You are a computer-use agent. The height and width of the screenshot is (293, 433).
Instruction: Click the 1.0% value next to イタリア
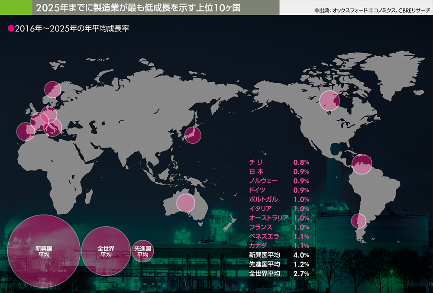(x=301, y=209)
